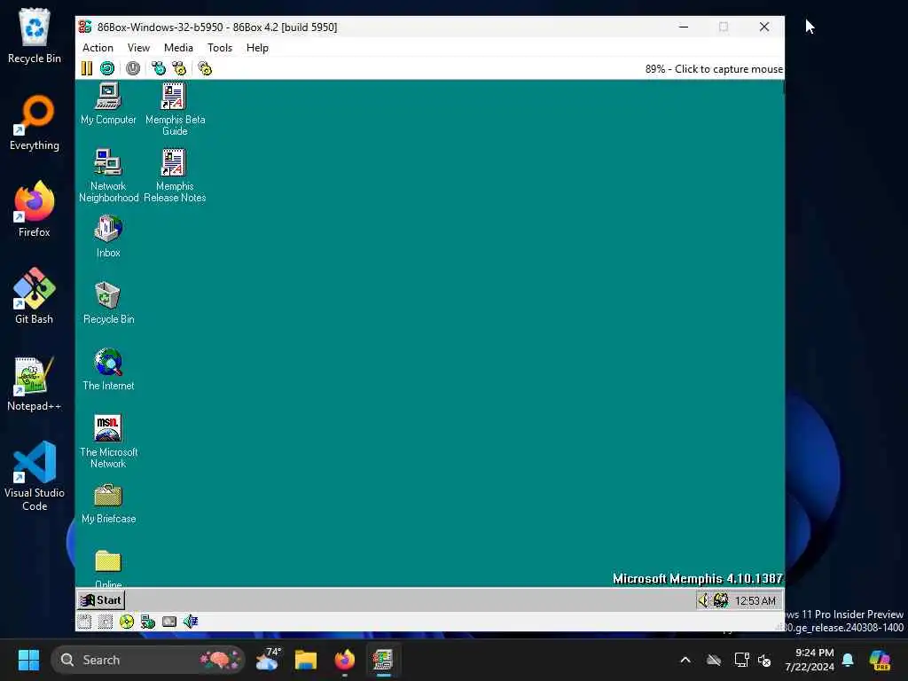Click the second floppy status icon
This screenshot has height=681, width=908.
click(x=106, y=622)
